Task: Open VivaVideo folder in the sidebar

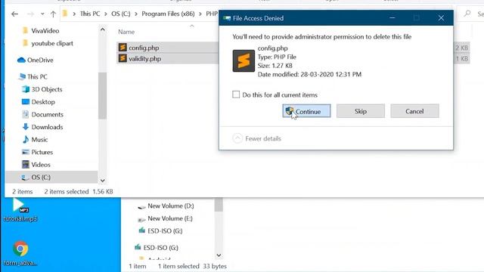Action: pos(45,30)
